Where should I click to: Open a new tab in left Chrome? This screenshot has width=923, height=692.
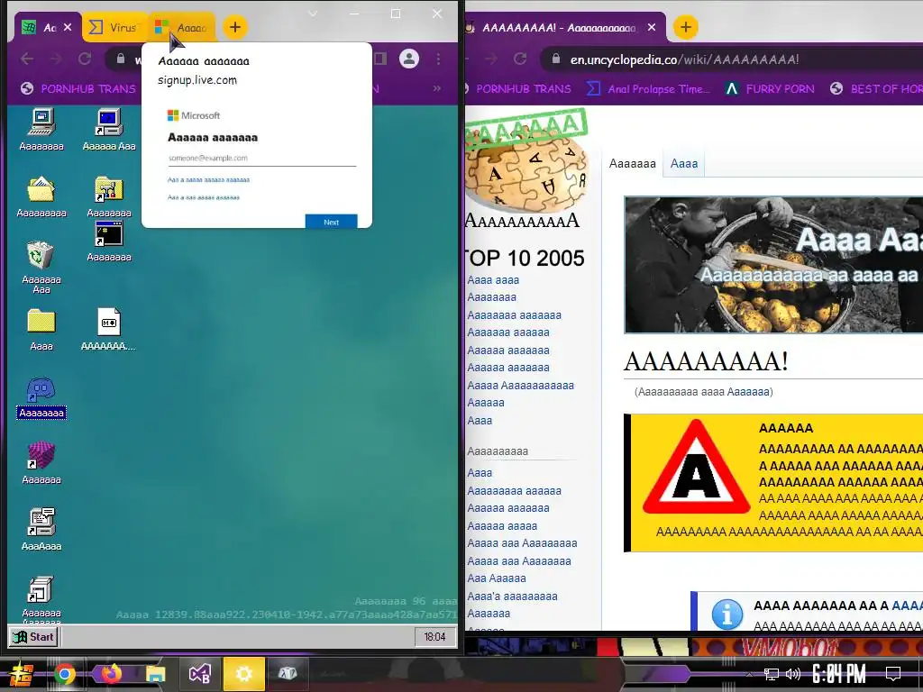coord(235,27)
